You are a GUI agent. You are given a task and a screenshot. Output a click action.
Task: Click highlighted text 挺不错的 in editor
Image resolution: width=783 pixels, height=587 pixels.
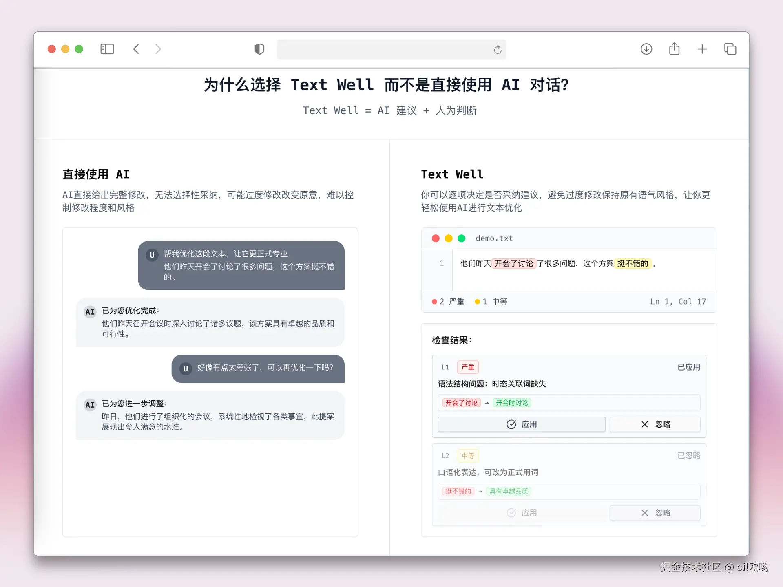[632, 264]
